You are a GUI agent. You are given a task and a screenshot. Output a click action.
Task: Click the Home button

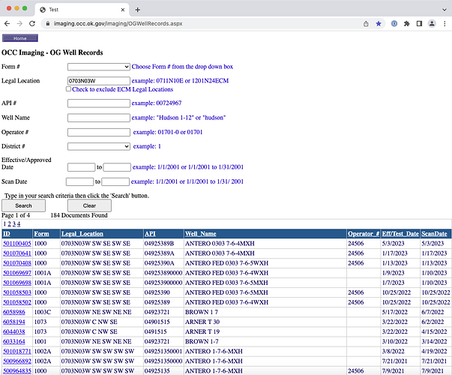[x=20, y=38]
